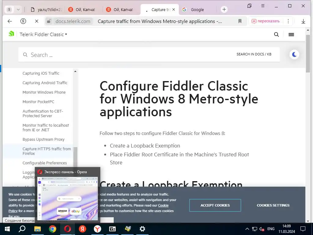Open Authentication to CBT-Protected Server link
The width and height of the screenshot is (313, 235).
(43, 114)
